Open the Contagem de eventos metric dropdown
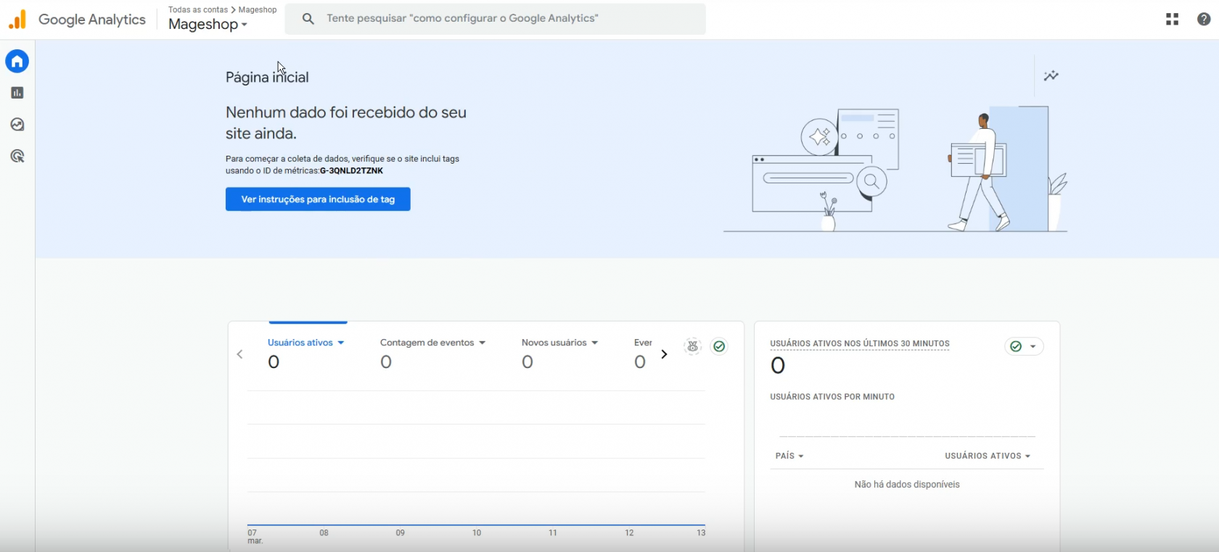Image resolution: width=1219 pixels, height=552 pixels. (433, 343)
